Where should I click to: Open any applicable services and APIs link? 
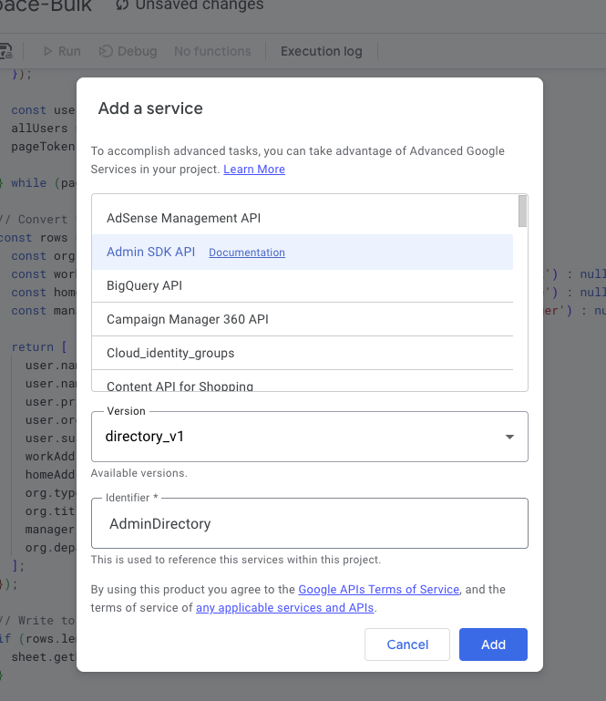tap(284, 608)
